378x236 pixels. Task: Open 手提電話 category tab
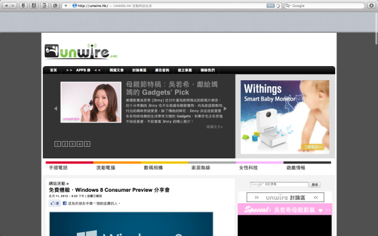(58, 168)
